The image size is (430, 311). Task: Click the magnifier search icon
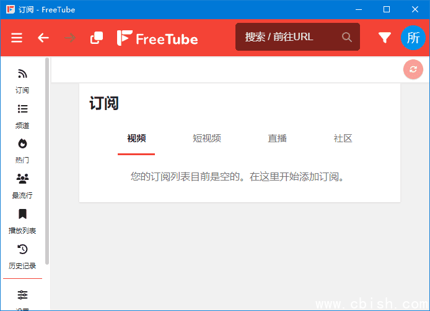[x=347, y=37]
